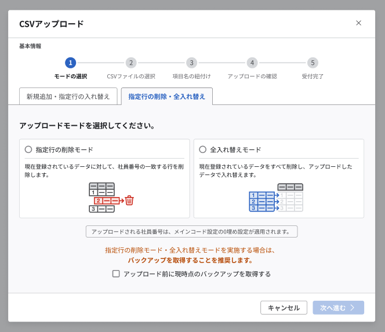Select 指定行の削除モード radio button
Screen dimensions: 385x332
pos(28,149)
